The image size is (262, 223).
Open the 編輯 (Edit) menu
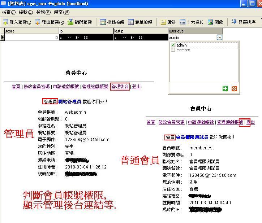point(26,12)
